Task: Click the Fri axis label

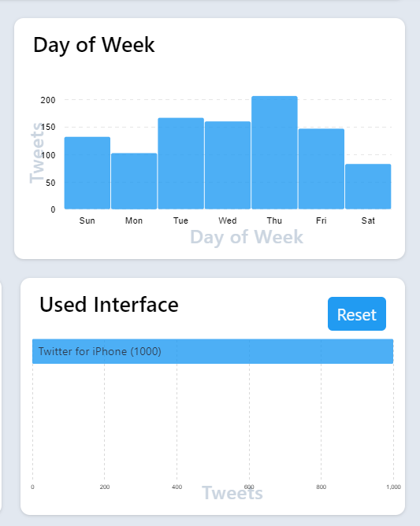Action: 322,220
